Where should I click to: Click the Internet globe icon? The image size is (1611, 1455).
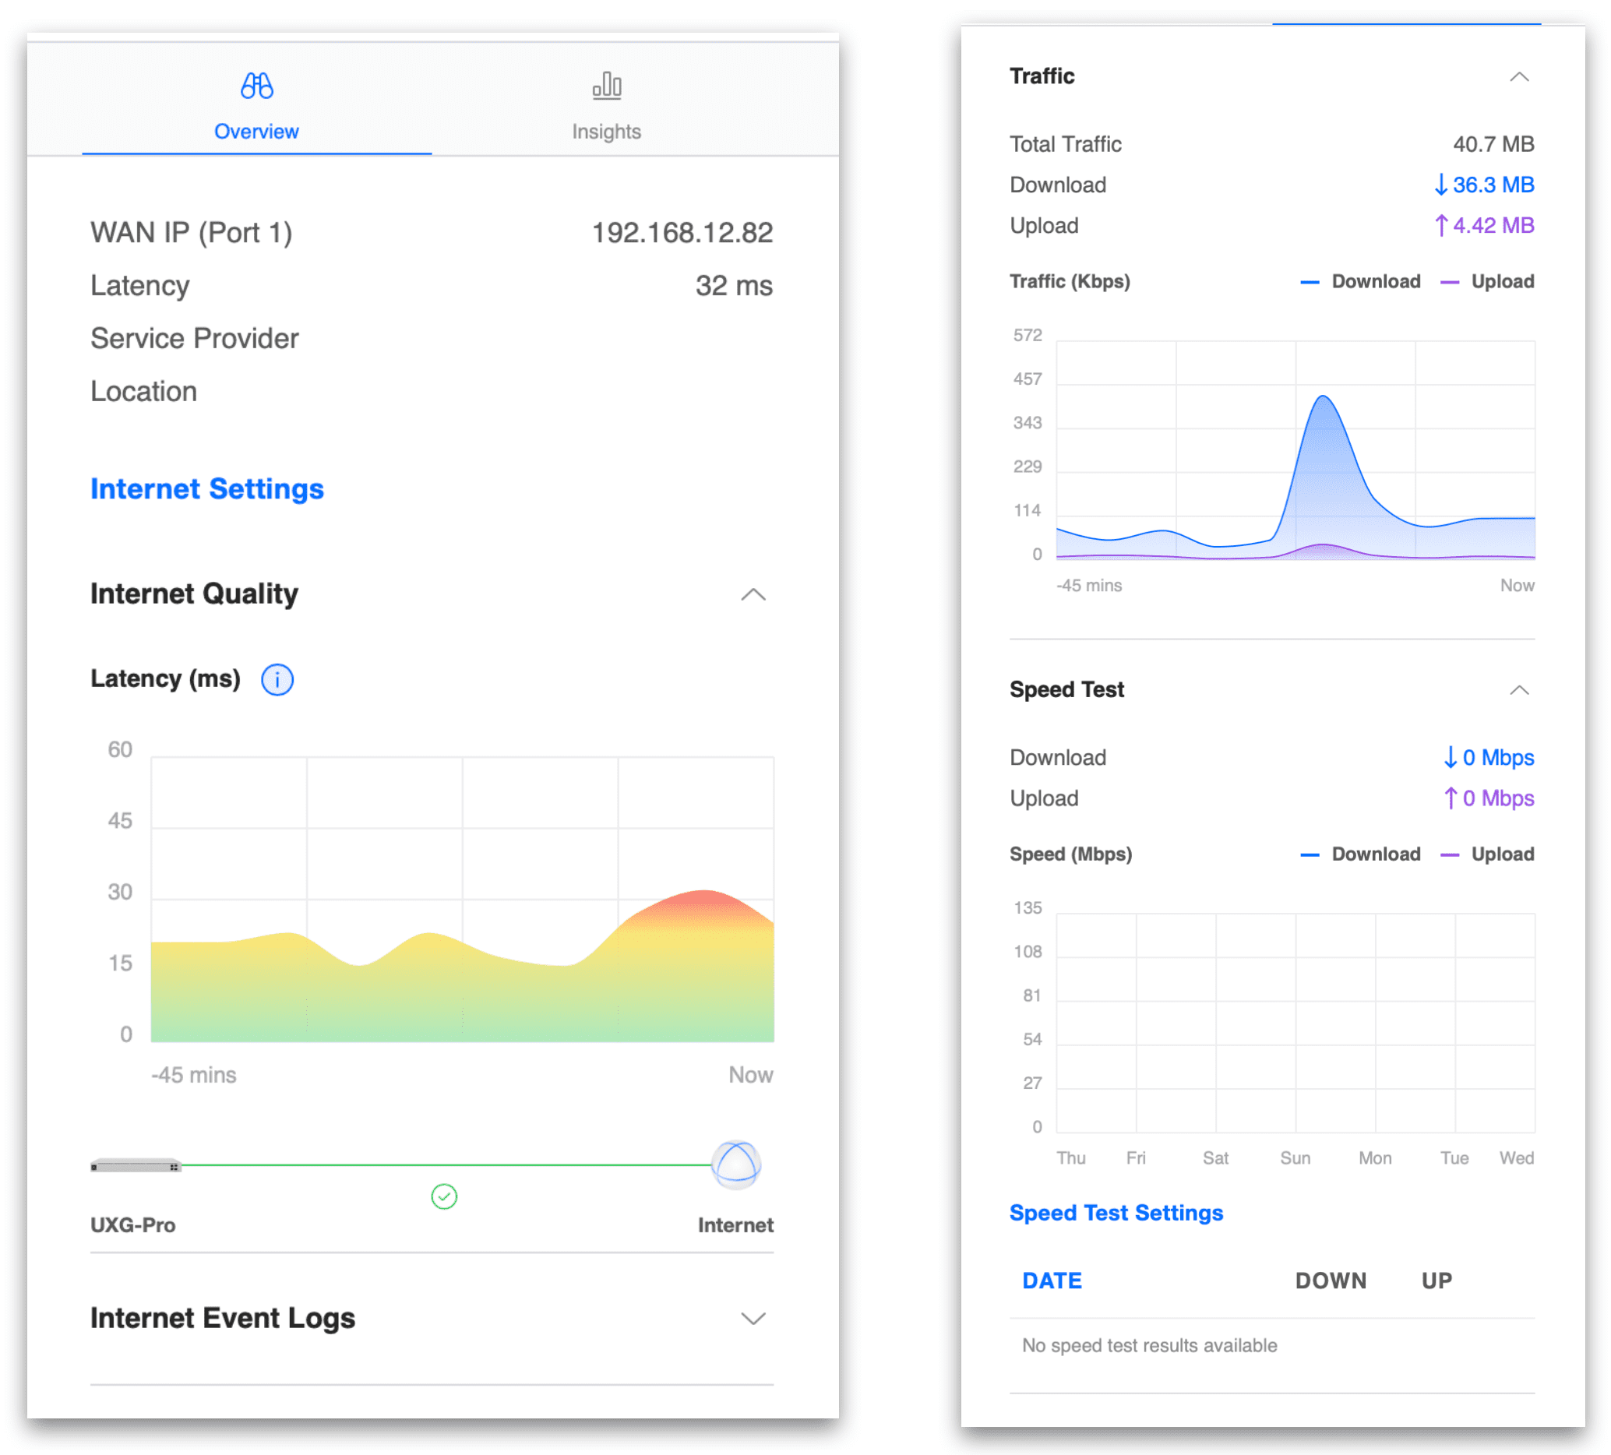coord(735,1165)
